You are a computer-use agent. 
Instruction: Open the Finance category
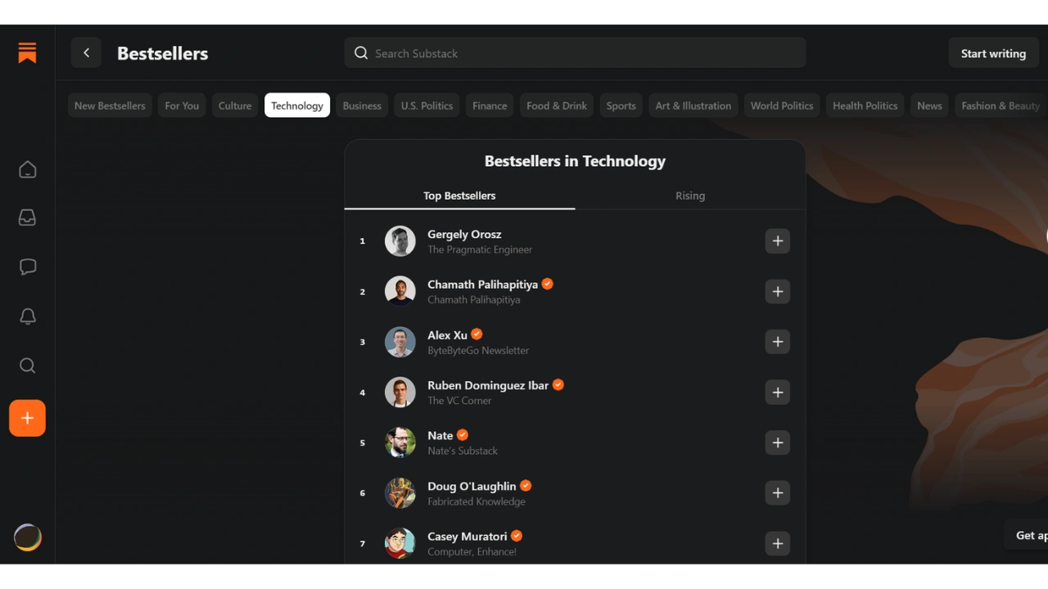coord(490,106)
